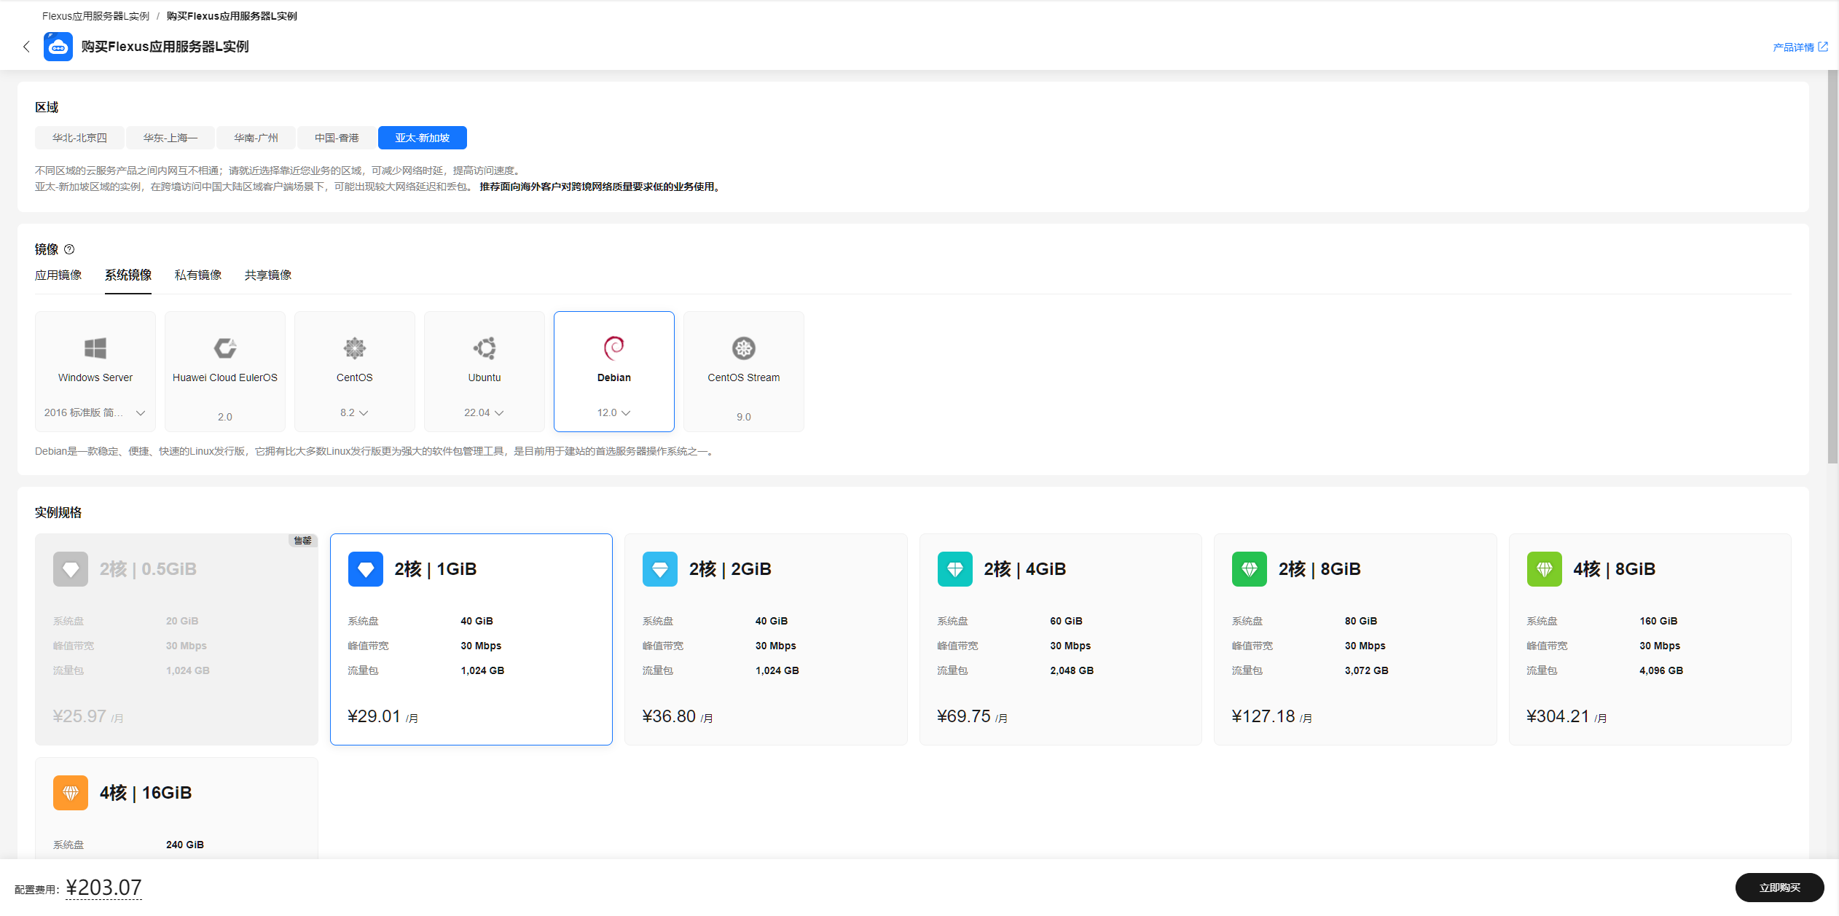Select the 4核 | 16GiB spec title
This screenshot has height=916, width=1839.
(x=146, y=793)
